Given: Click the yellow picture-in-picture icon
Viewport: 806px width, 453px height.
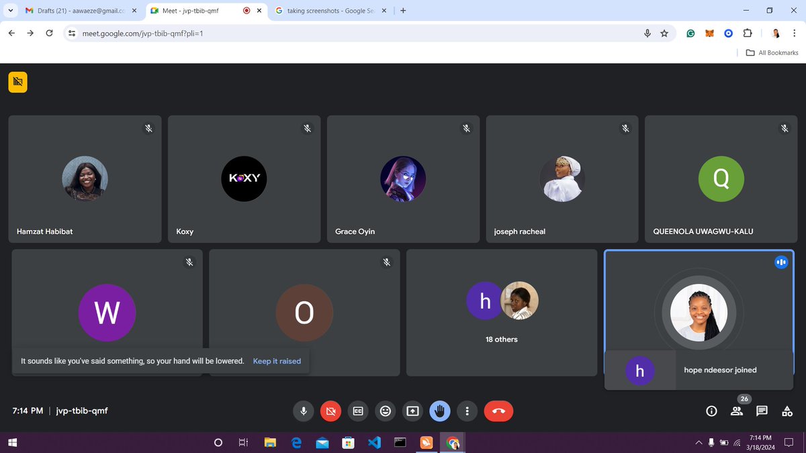Looking at the screenshot, I should pos(17,82).
